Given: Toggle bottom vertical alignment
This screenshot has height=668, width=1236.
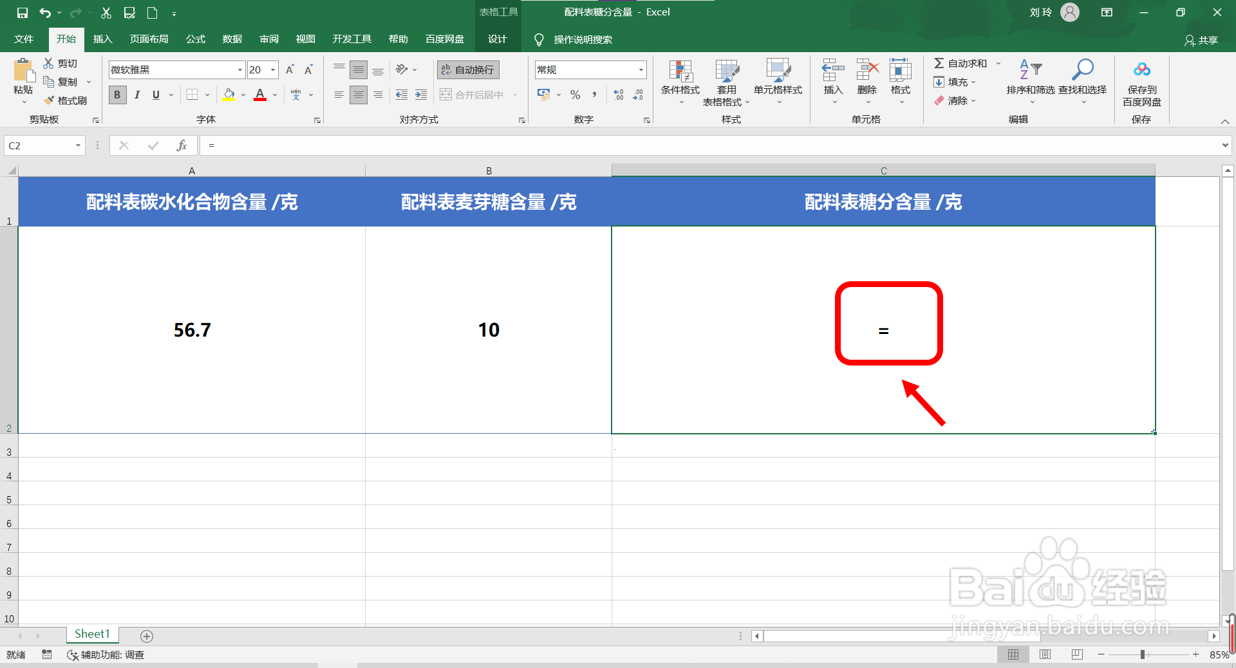Looking at the screenshot, I should (x=378, y=70).
